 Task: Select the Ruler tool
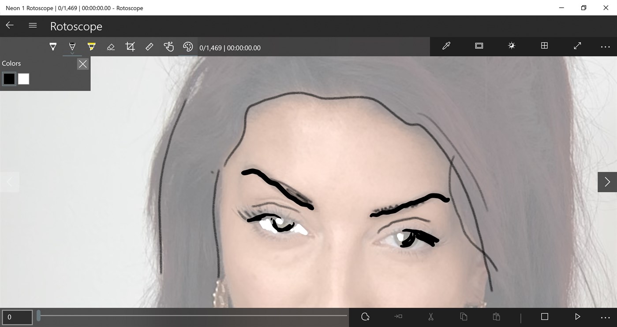[x=149, y=46]
